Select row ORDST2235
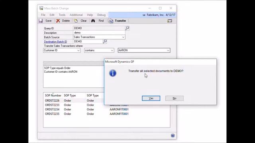The height and width of the screenshot is (143, 255). click(106, 114)
